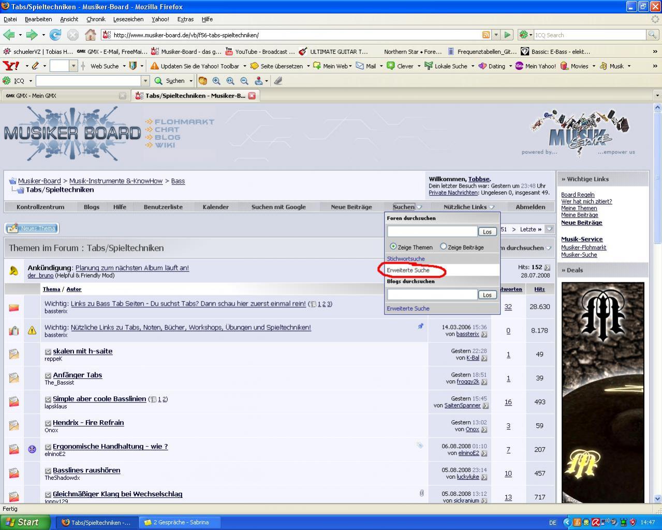This screenshot has width=662, height=530.
Task: Click Los next to Foren durchsuchen field
Action: tap(487, 232)
